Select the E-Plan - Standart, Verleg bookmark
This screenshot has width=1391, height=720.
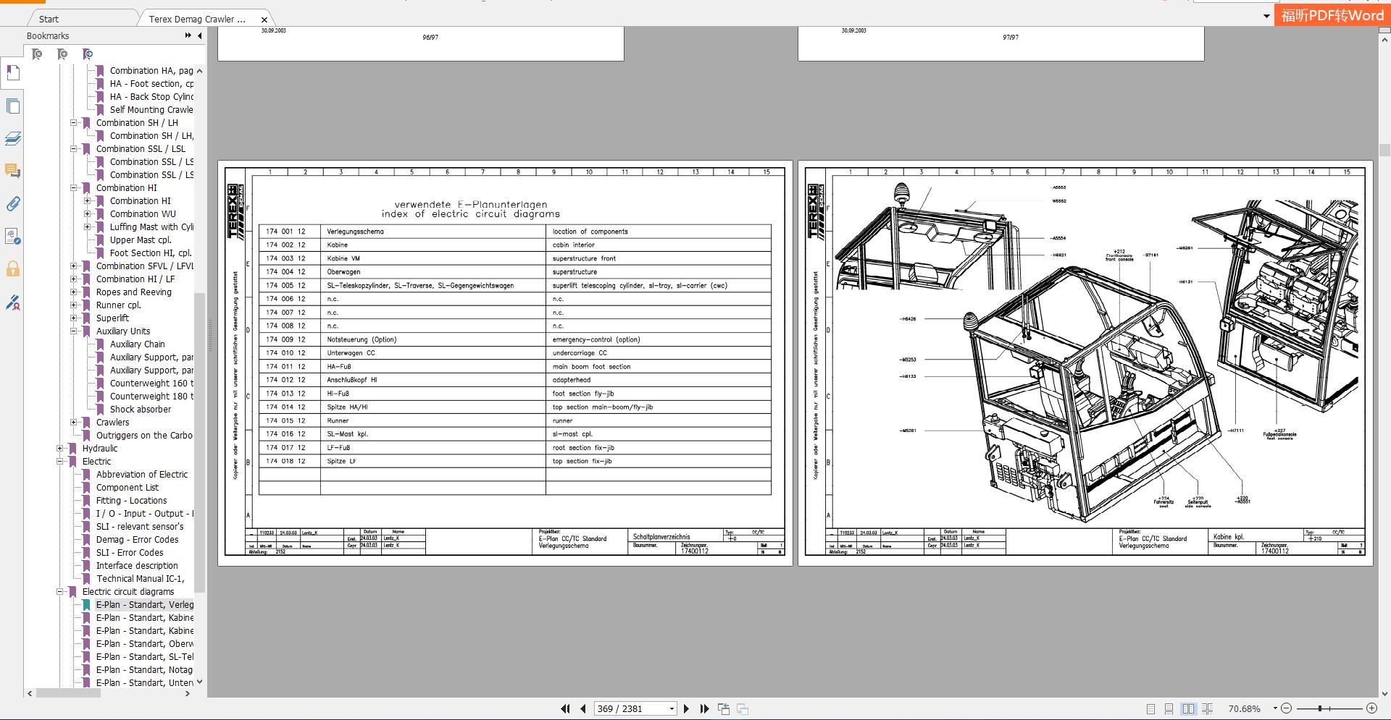pyautogui.click(x=145, y=605)
